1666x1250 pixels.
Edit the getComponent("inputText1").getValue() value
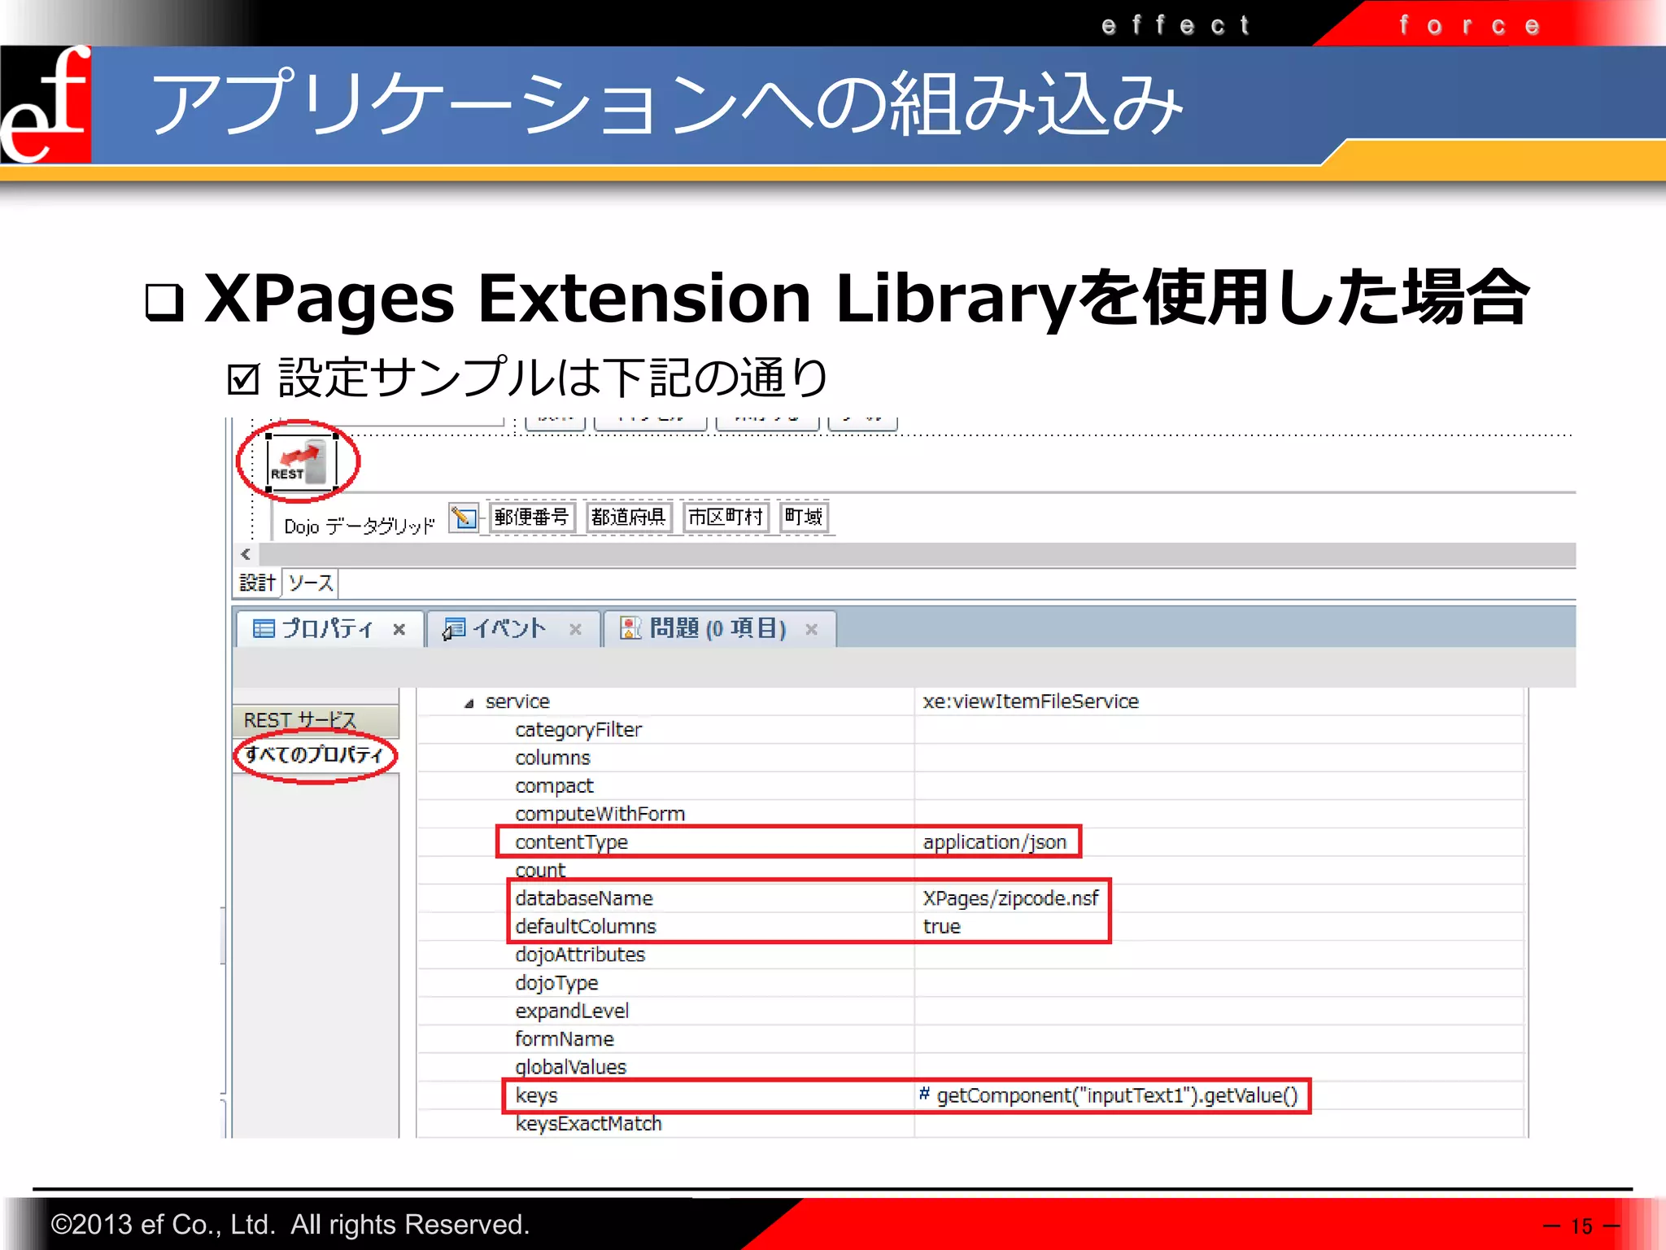click(x=1117, y=1095)
